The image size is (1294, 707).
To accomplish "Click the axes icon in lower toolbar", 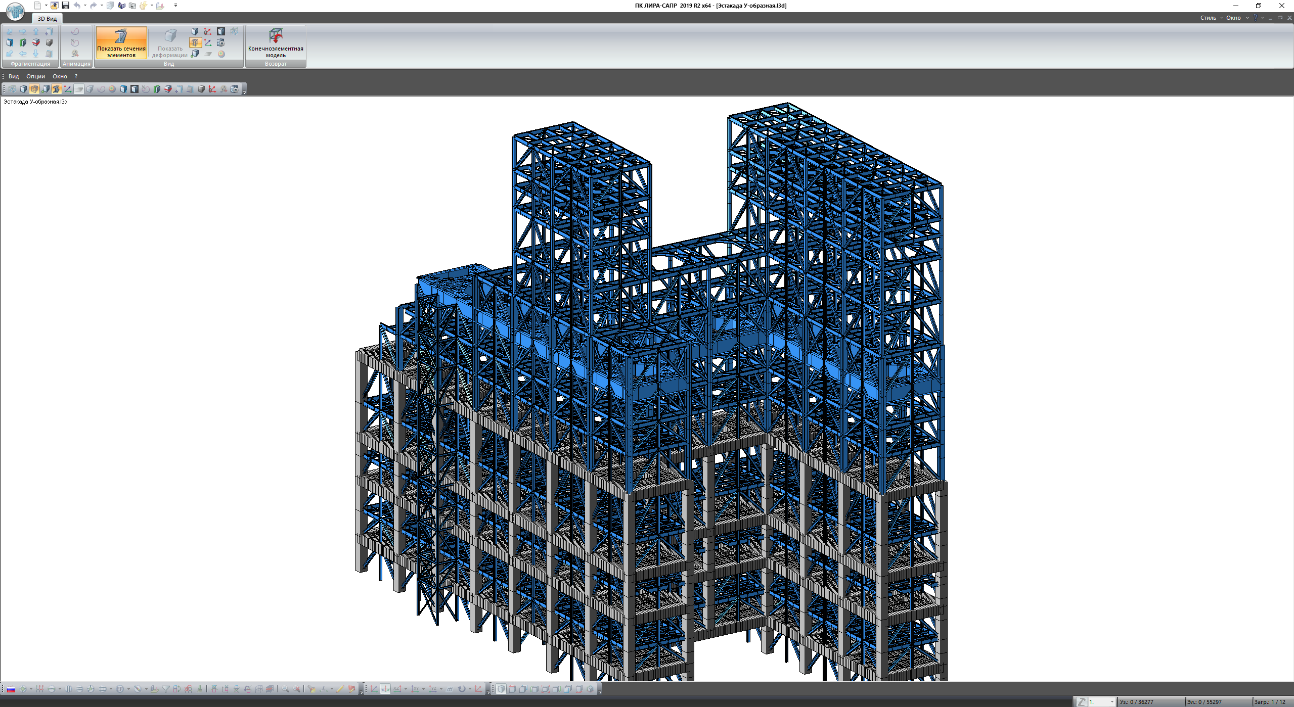I will click(67, 89).
